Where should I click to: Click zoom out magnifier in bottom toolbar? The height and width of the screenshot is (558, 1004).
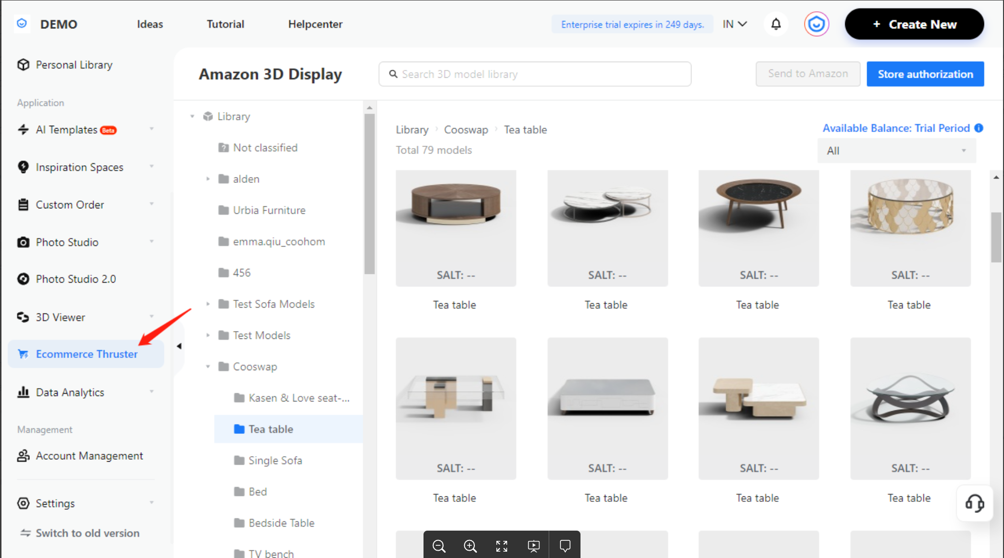point(439,546)
